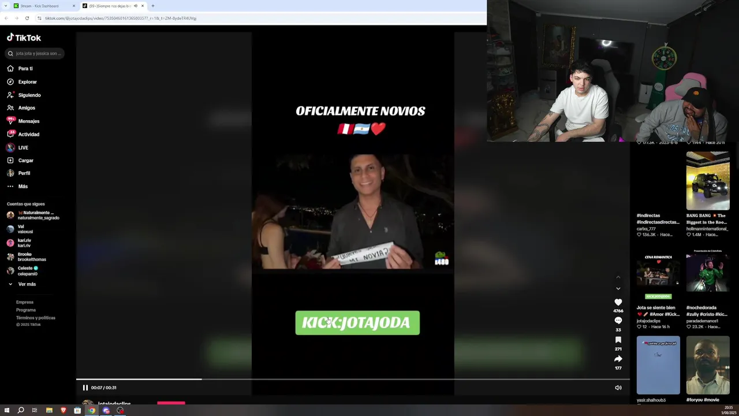Open File Explorer from taskbar

pos(49,410)
